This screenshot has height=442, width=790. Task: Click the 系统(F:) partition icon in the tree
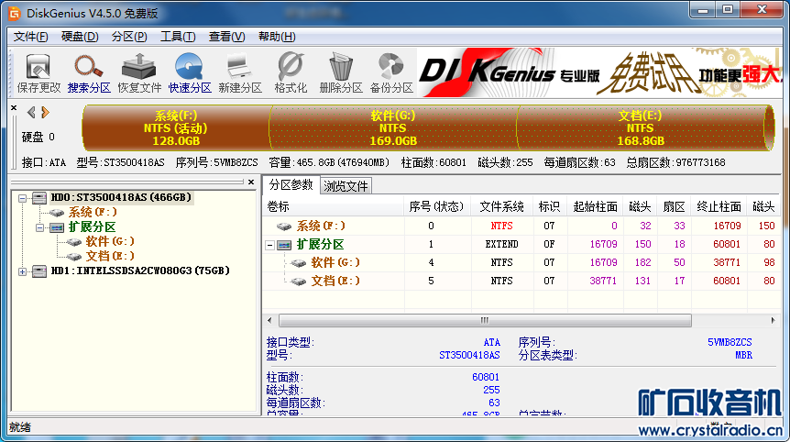point(57,213)
